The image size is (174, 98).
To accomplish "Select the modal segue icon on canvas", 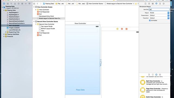I will [100, 63].
